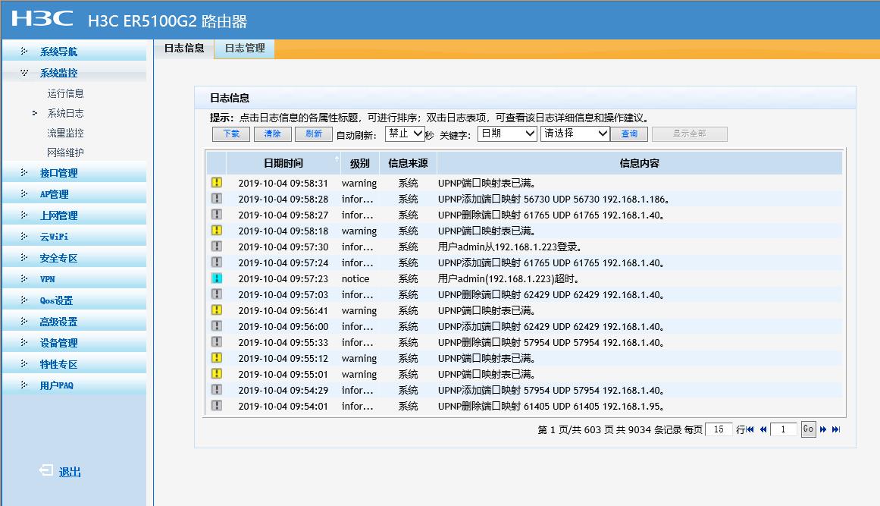Click the warning icon for 09:58:18 log
Viewport: 880px width, 506px height.
click(x=217, y=231)
